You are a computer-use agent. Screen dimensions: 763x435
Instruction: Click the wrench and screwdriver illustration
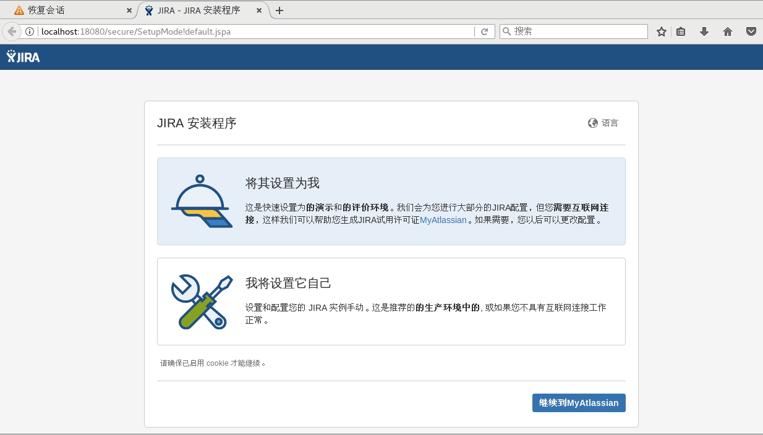point(202,302)
